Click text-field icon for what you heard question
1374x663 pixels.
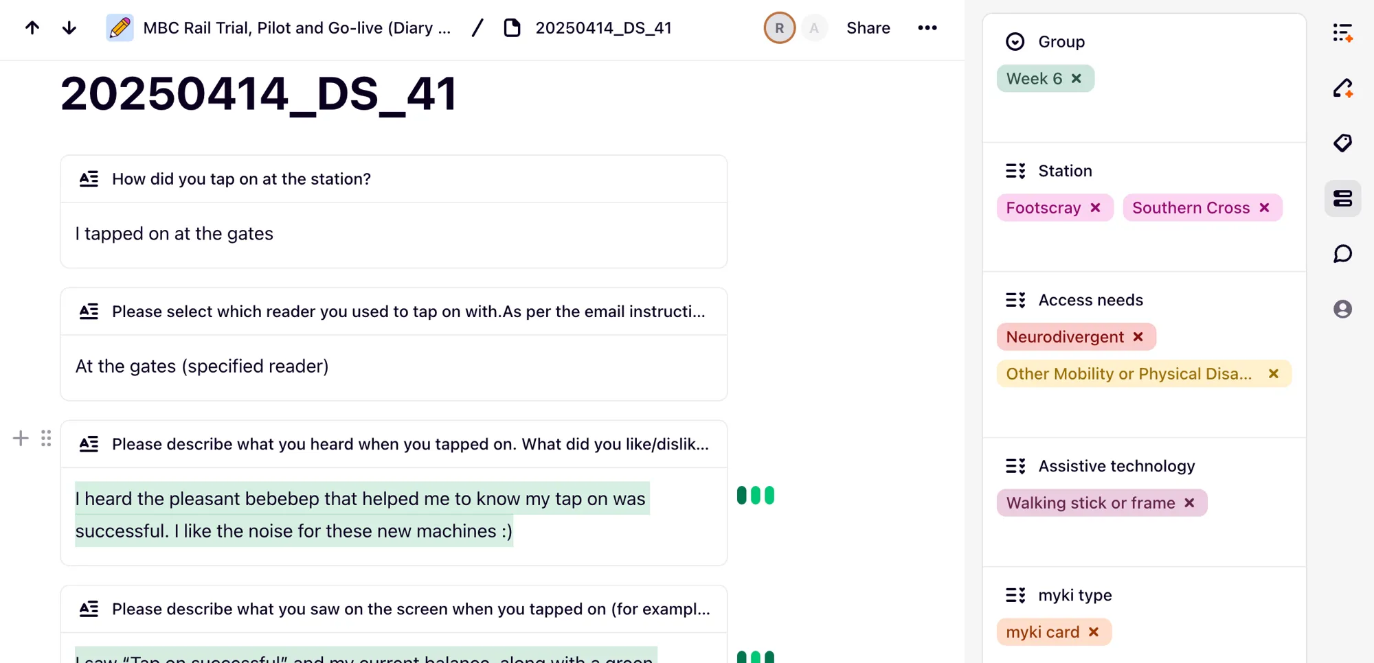click(x=89, y=444)
